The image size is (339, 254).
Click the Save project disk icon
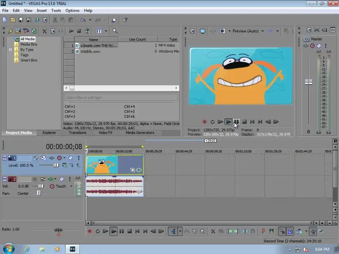pos(21,20)
